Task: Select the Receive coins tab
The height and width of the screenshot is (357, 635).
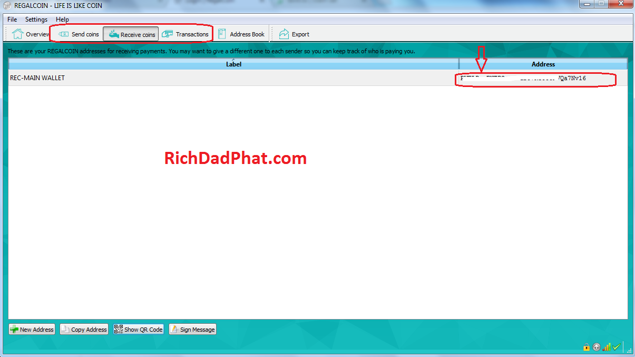Action: point(131,34)
